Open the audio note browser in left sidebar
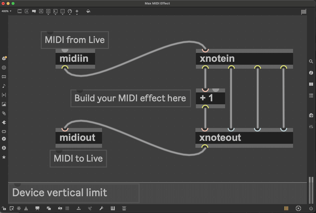The width and height of the screenshot is (316, 213). click(4, 86)
